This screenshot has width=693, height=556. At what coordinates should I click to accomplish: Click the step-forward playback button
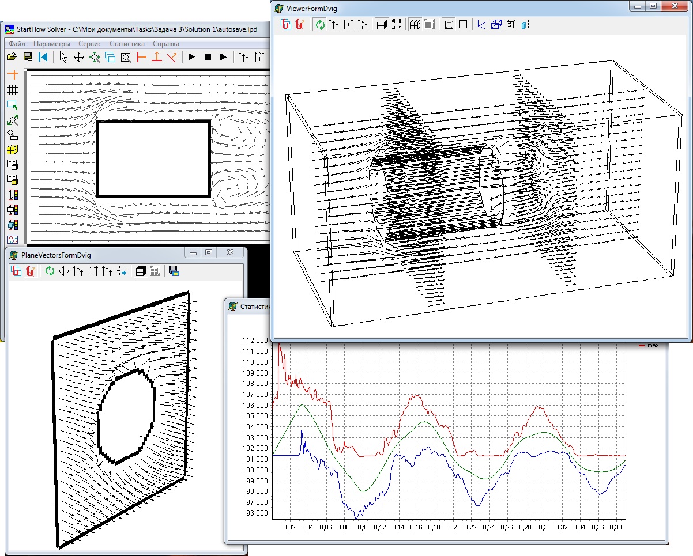point(223,57)
